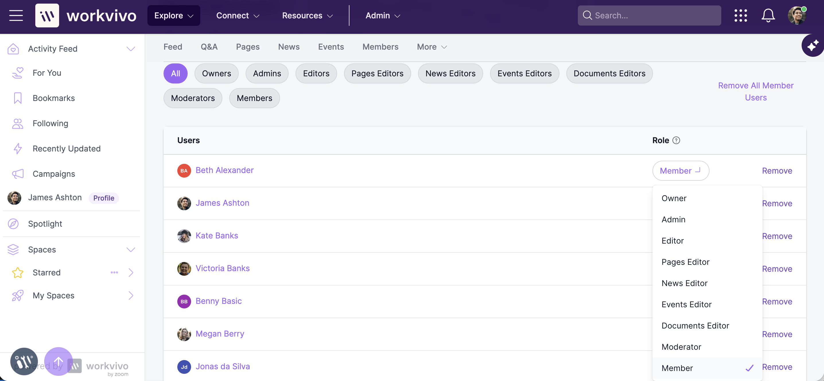Click the Role help question icon

[x=676, y=140]
